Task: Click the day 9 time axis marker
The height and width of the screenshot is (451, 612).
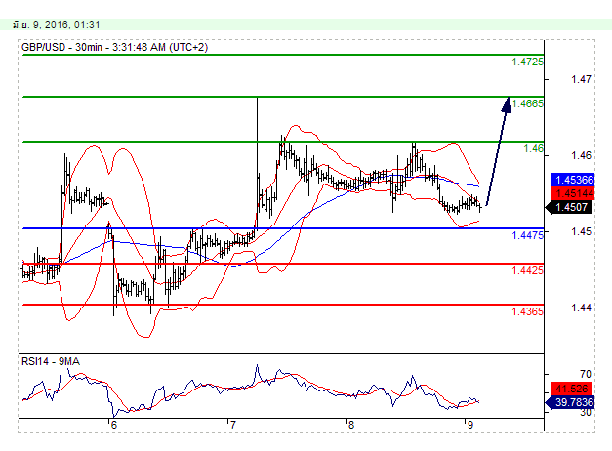Action: coord(469,425)
